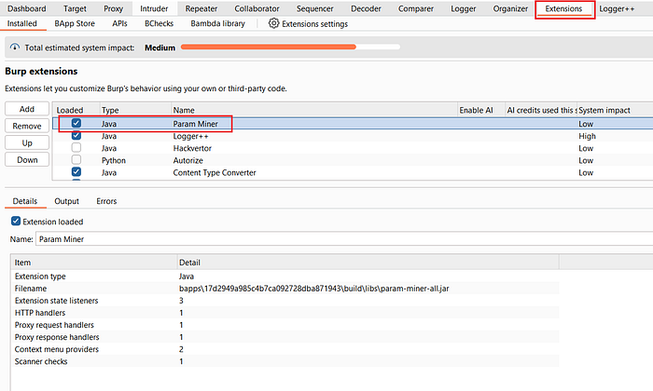Image resolution: width=653 pixels, height=391 pixels.
Task: Open the Organizer tab
Action: (510, 8)
